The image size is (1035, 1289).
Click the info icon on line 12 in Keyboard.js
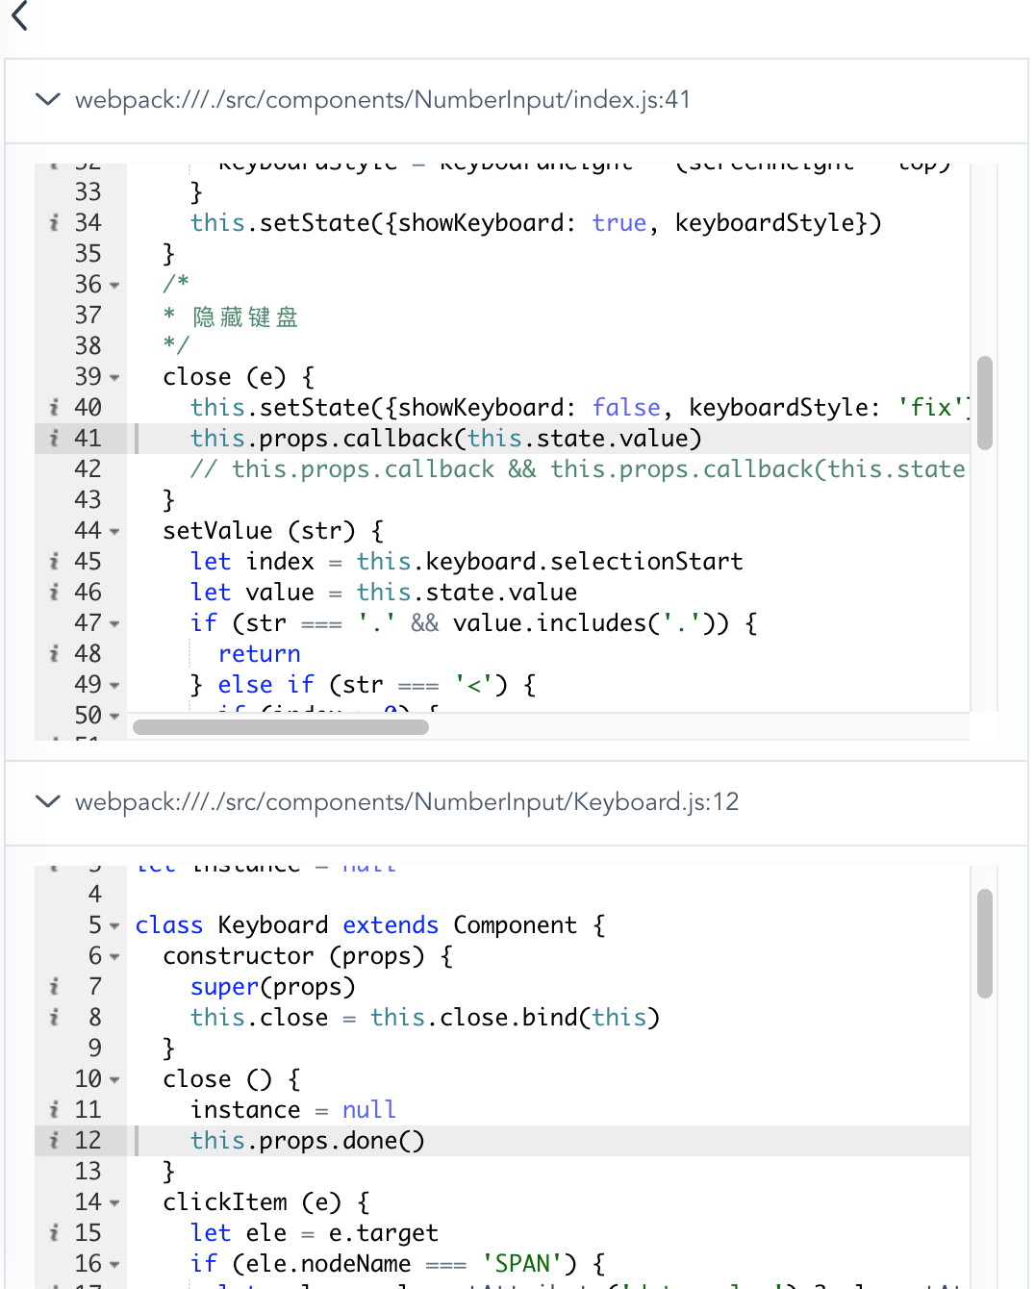(x=54, y=1140)
